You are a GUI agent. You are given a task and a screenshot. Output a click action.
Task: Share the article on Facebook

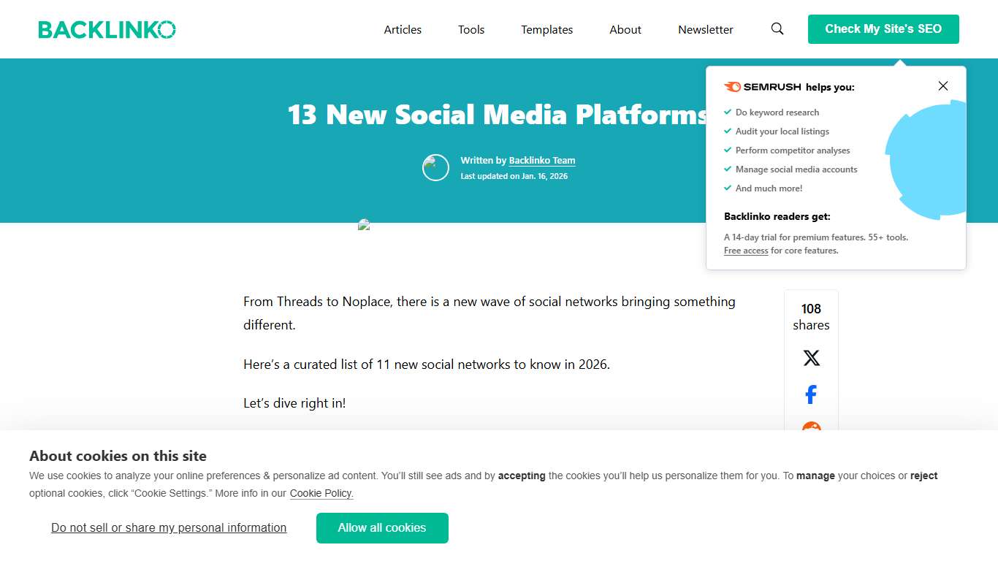[810, 394]
